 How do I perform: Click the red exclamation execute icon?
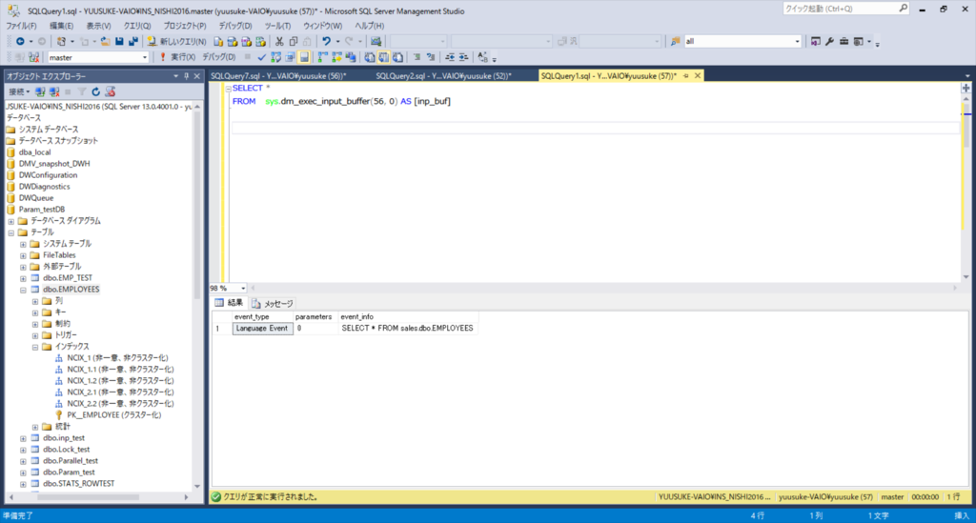[162, 57]
